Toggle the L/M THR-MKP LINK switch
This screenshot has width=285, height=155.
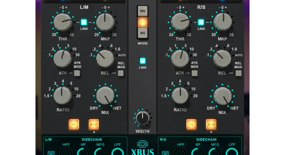(x=84, y=22)
